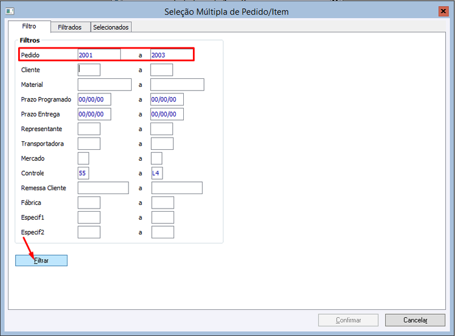
Task: Click the Mercado start field
Action: pyautogui.click(x=83, y=158)
